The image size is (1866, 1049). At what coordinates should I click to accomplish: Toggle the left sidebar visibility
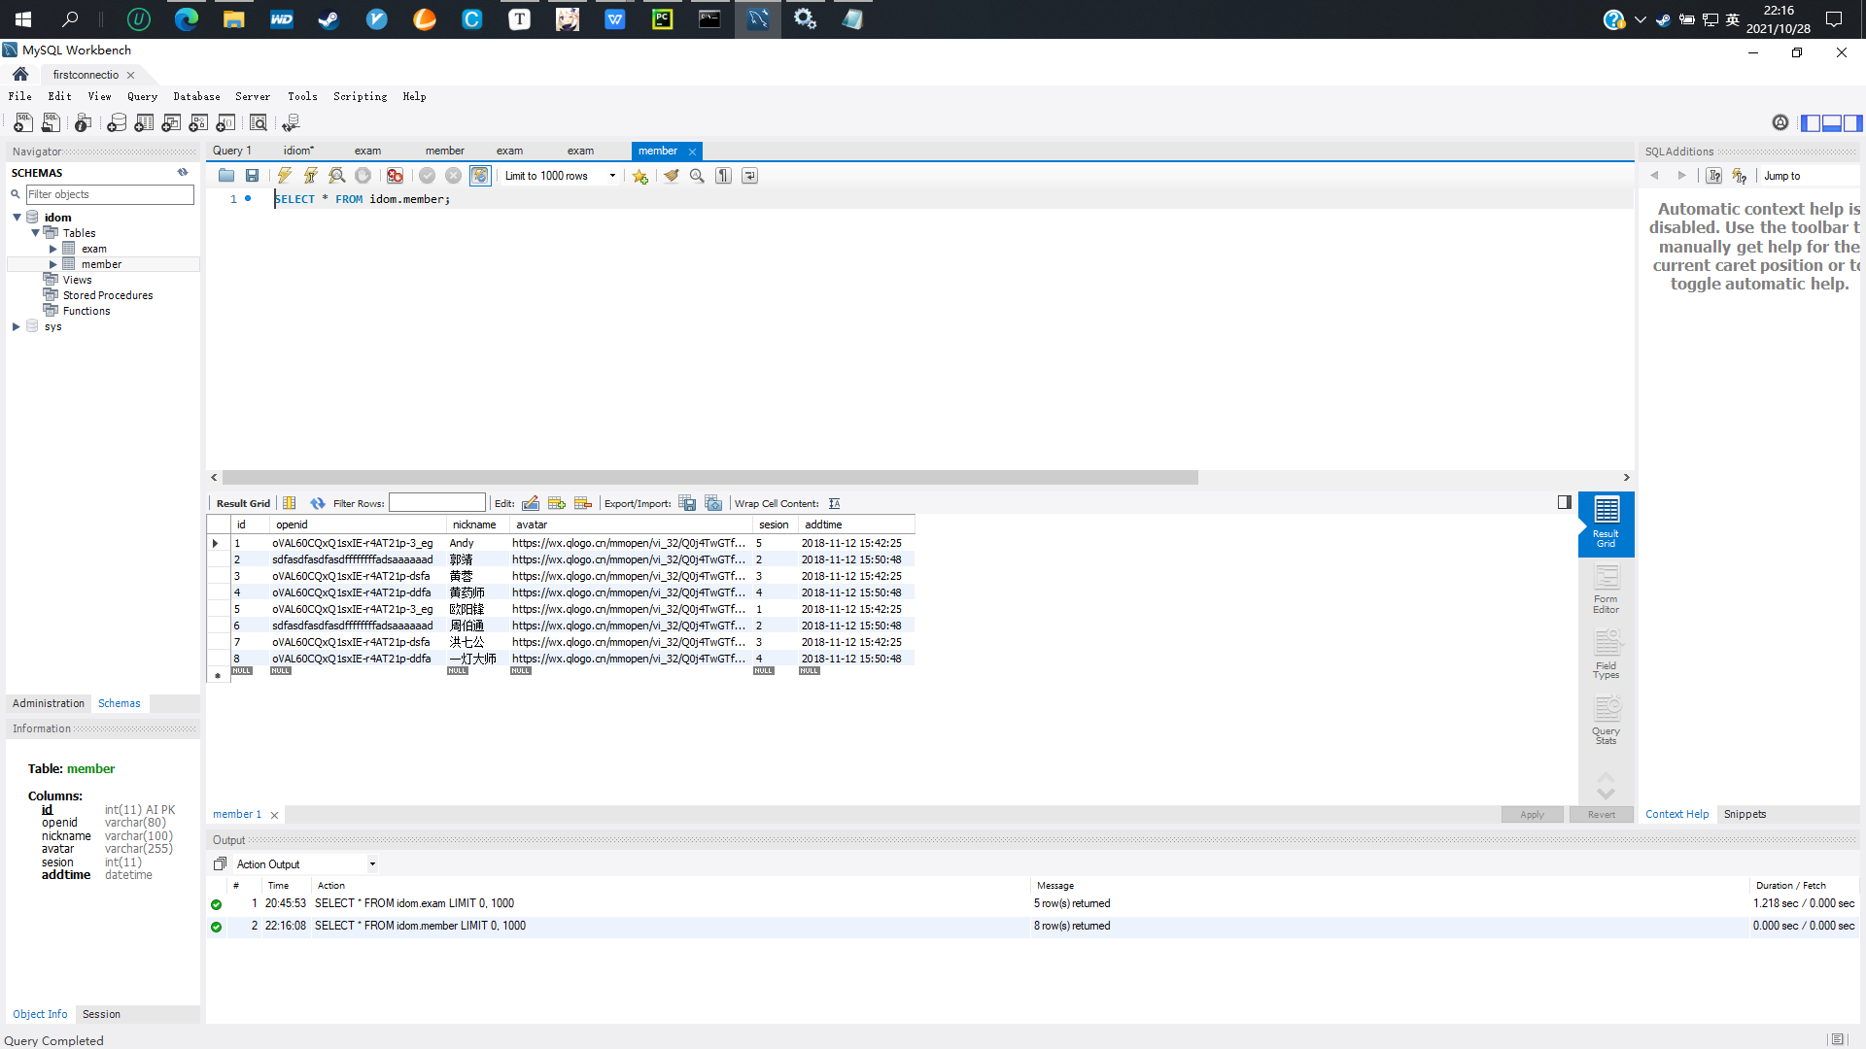tap(1811, 122)
